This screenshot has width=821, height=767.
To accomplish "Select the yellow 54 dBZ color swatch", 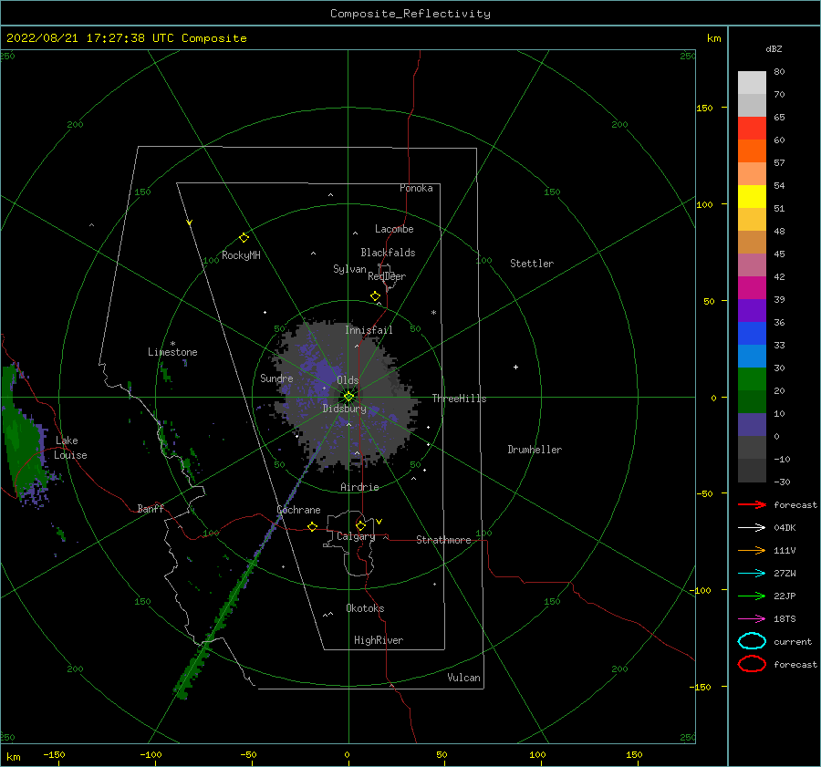I will [752, 196].
